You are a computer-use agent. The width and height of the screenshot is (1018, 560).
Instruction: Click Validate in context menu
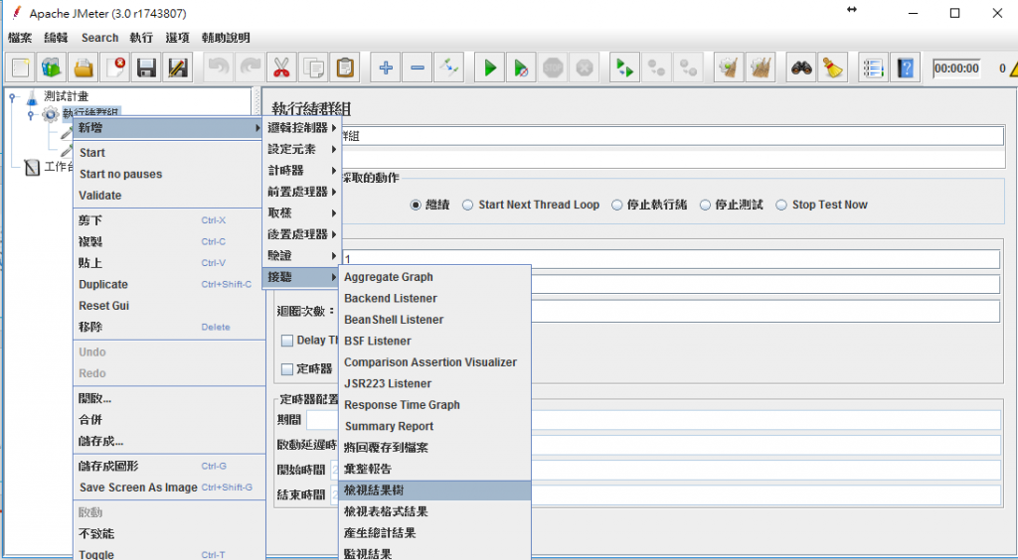[x=169, y=196]
